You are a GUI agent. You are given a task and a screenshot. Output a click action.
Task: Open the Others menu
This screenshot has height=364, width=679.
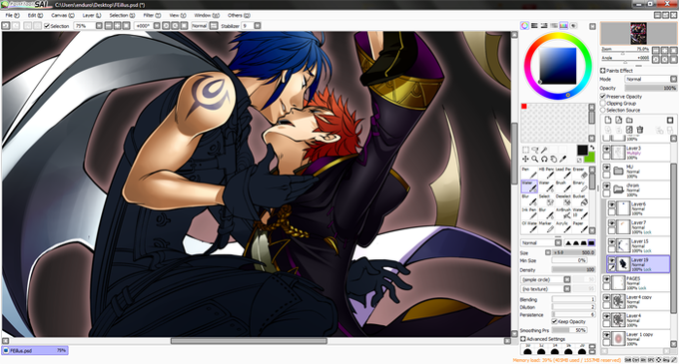click(x=239, y=15)
